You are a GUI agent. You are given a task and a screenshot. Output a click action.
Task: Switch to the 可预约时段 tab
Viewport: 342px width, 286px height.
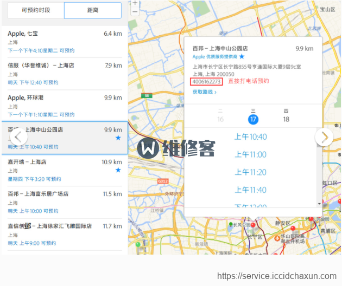pos(36,10)
